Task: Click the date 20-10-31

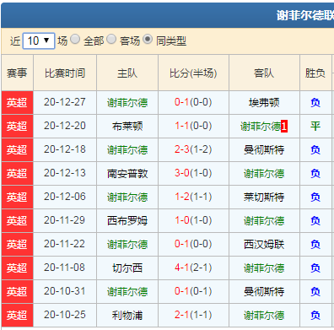Action: (65, 291)
